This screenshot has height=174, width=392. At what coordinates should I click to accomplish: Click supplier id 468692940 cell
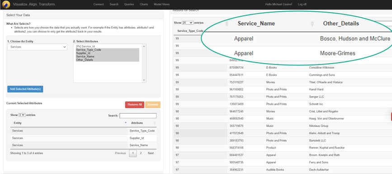pyautogui.click(x=236, y=119)
